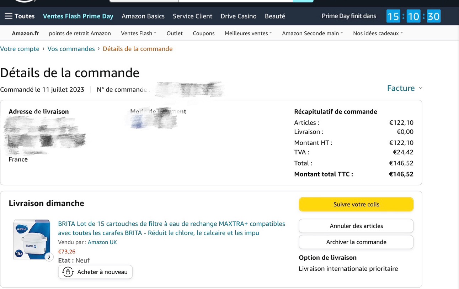The image size is (459, 289).
Task: Open Amazon.fr sub-navigation link
Action: (x=25, y=33)
